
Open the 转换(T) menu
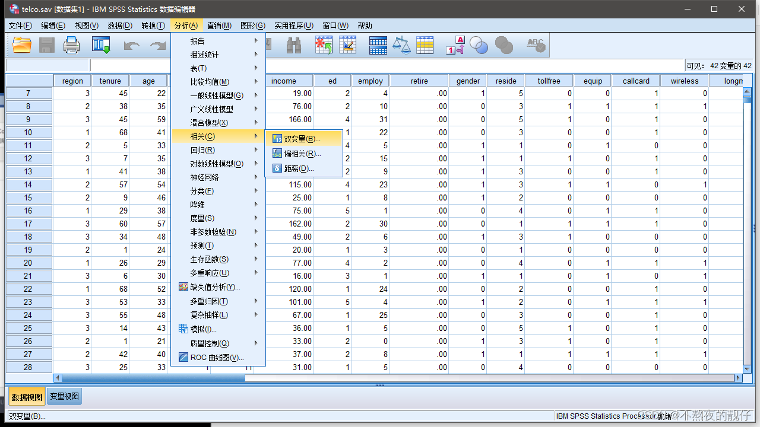[x=153, y=26]
